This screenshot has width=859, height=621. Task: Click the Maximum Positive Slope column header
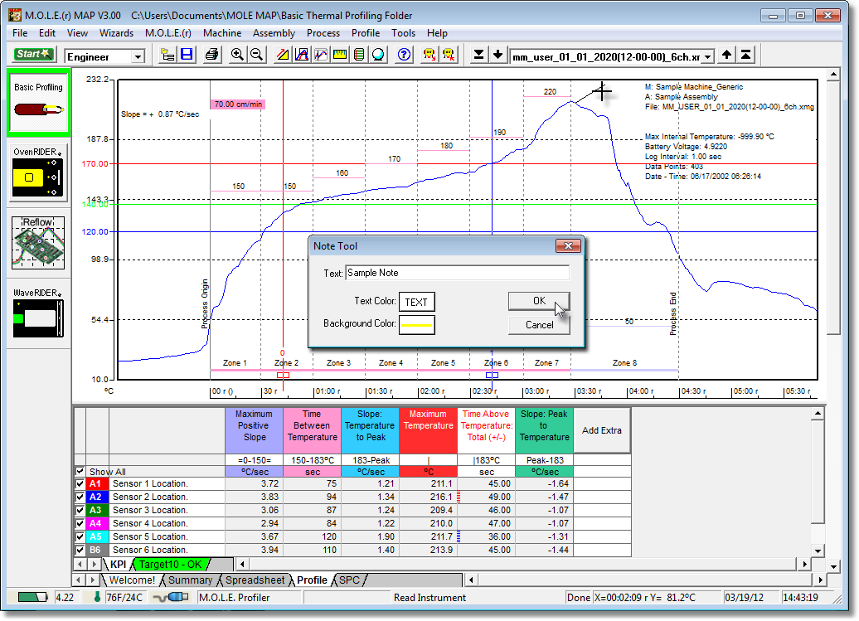[x=255, y=430]
